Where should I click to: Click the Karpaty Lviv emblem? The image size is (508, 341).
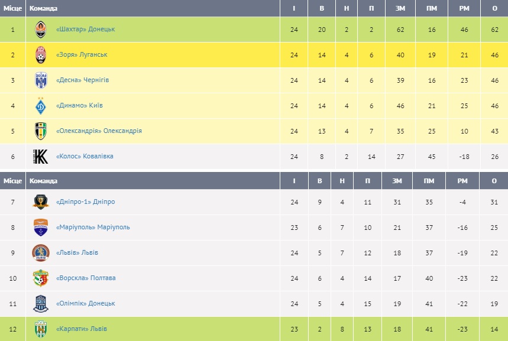40,329
